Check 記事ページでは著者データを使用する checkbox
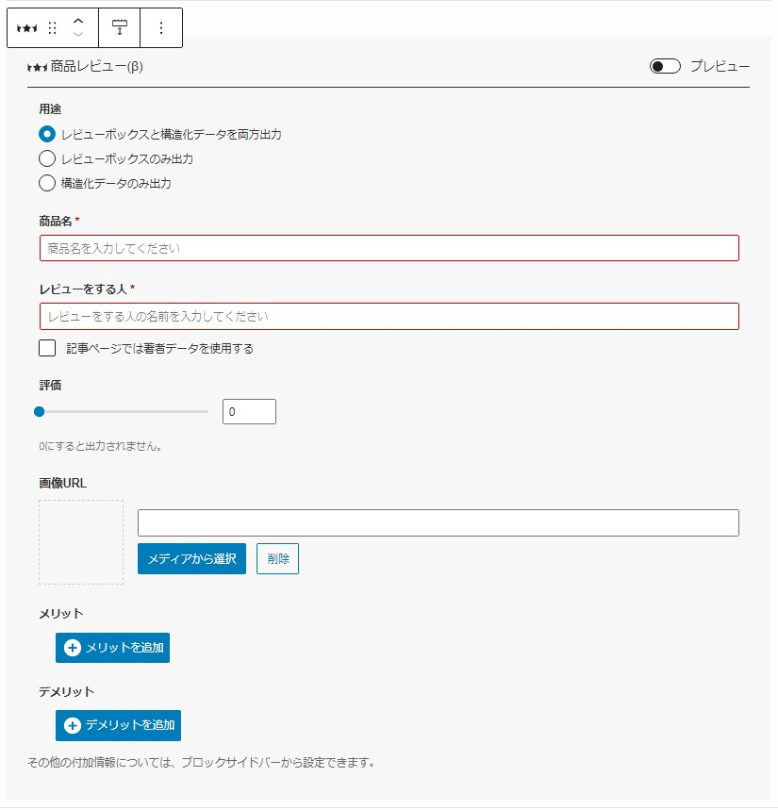 (x=47, y=348)
